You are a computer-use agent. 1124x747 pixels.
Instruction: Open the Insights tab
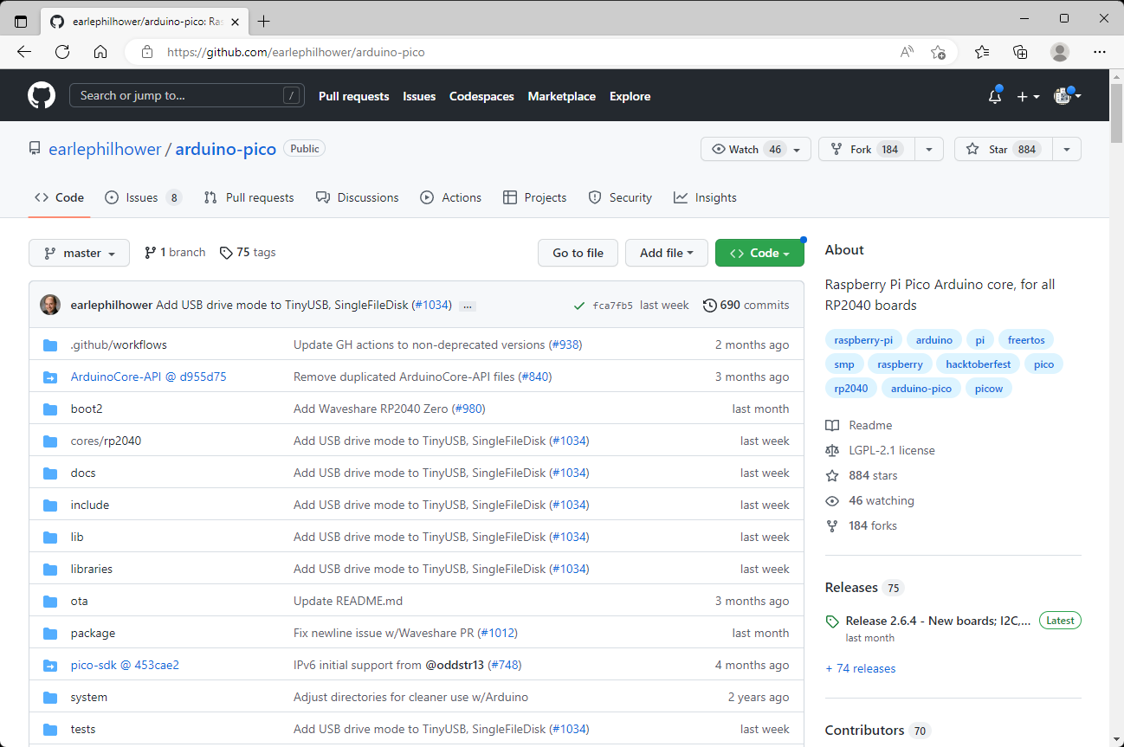tap(706, 197)
